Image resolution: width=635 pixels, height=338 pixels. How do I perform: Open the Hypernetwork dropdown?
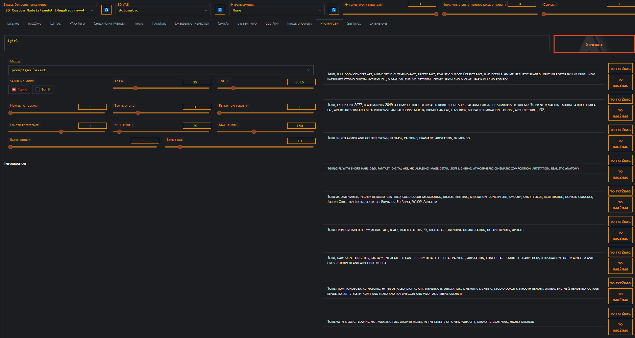tap(277, 10)
